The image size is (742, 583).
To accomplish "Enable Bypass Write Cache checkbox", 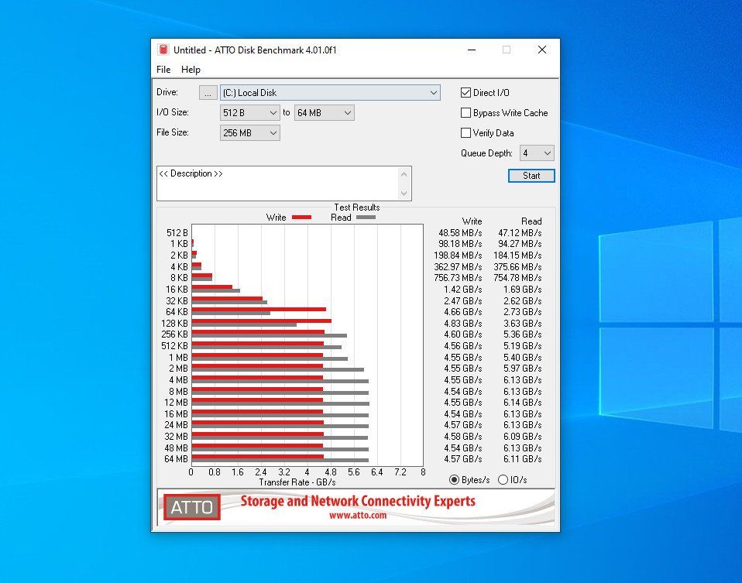I will [x=465, y=112].
